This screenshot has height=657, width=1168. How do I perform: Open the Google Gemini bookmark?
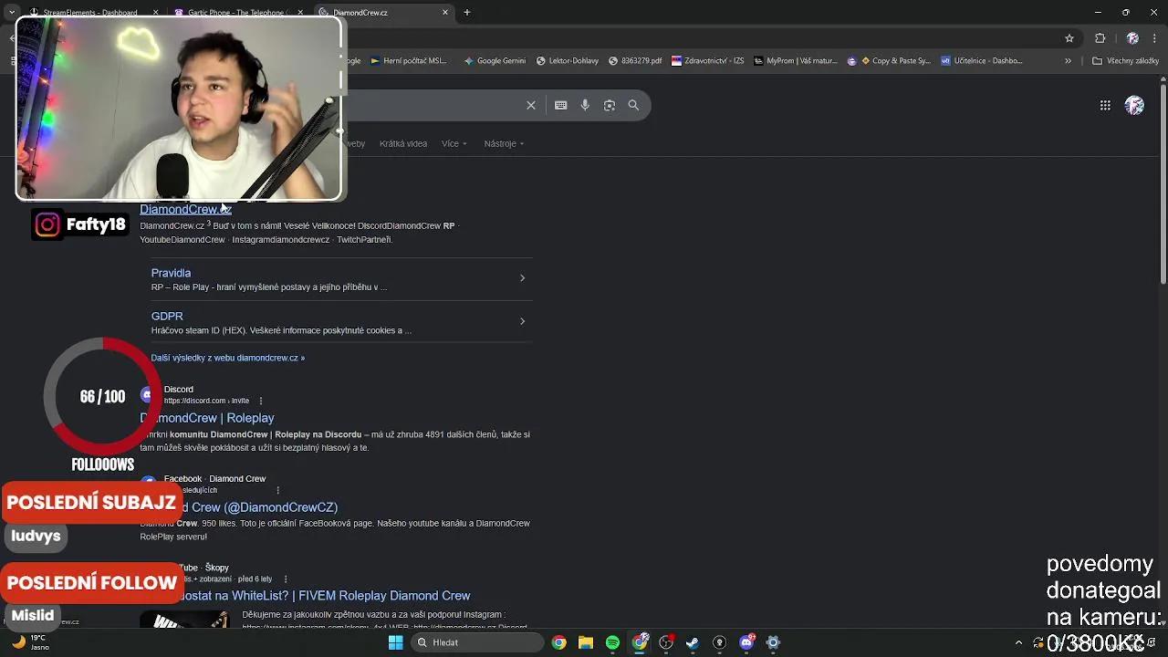pos(495,61)
